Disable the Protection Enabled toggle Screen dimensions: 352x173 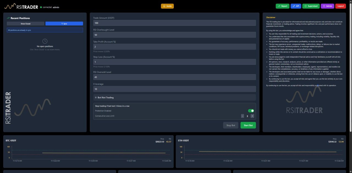click(x=251, y=110)
